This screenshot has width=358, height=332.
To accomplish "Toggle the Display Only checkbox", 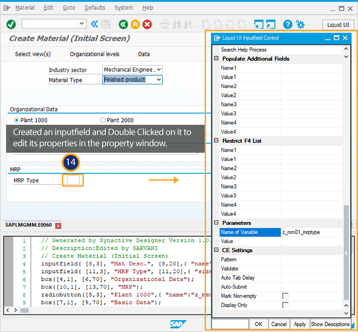I will click(x=285, y=305).
